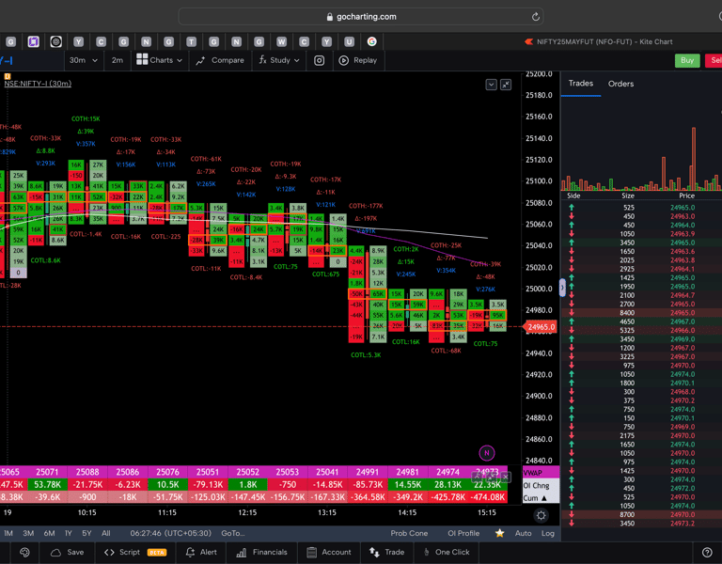Click the purple N badge on chart
The image size is (722, 564).
487,453
